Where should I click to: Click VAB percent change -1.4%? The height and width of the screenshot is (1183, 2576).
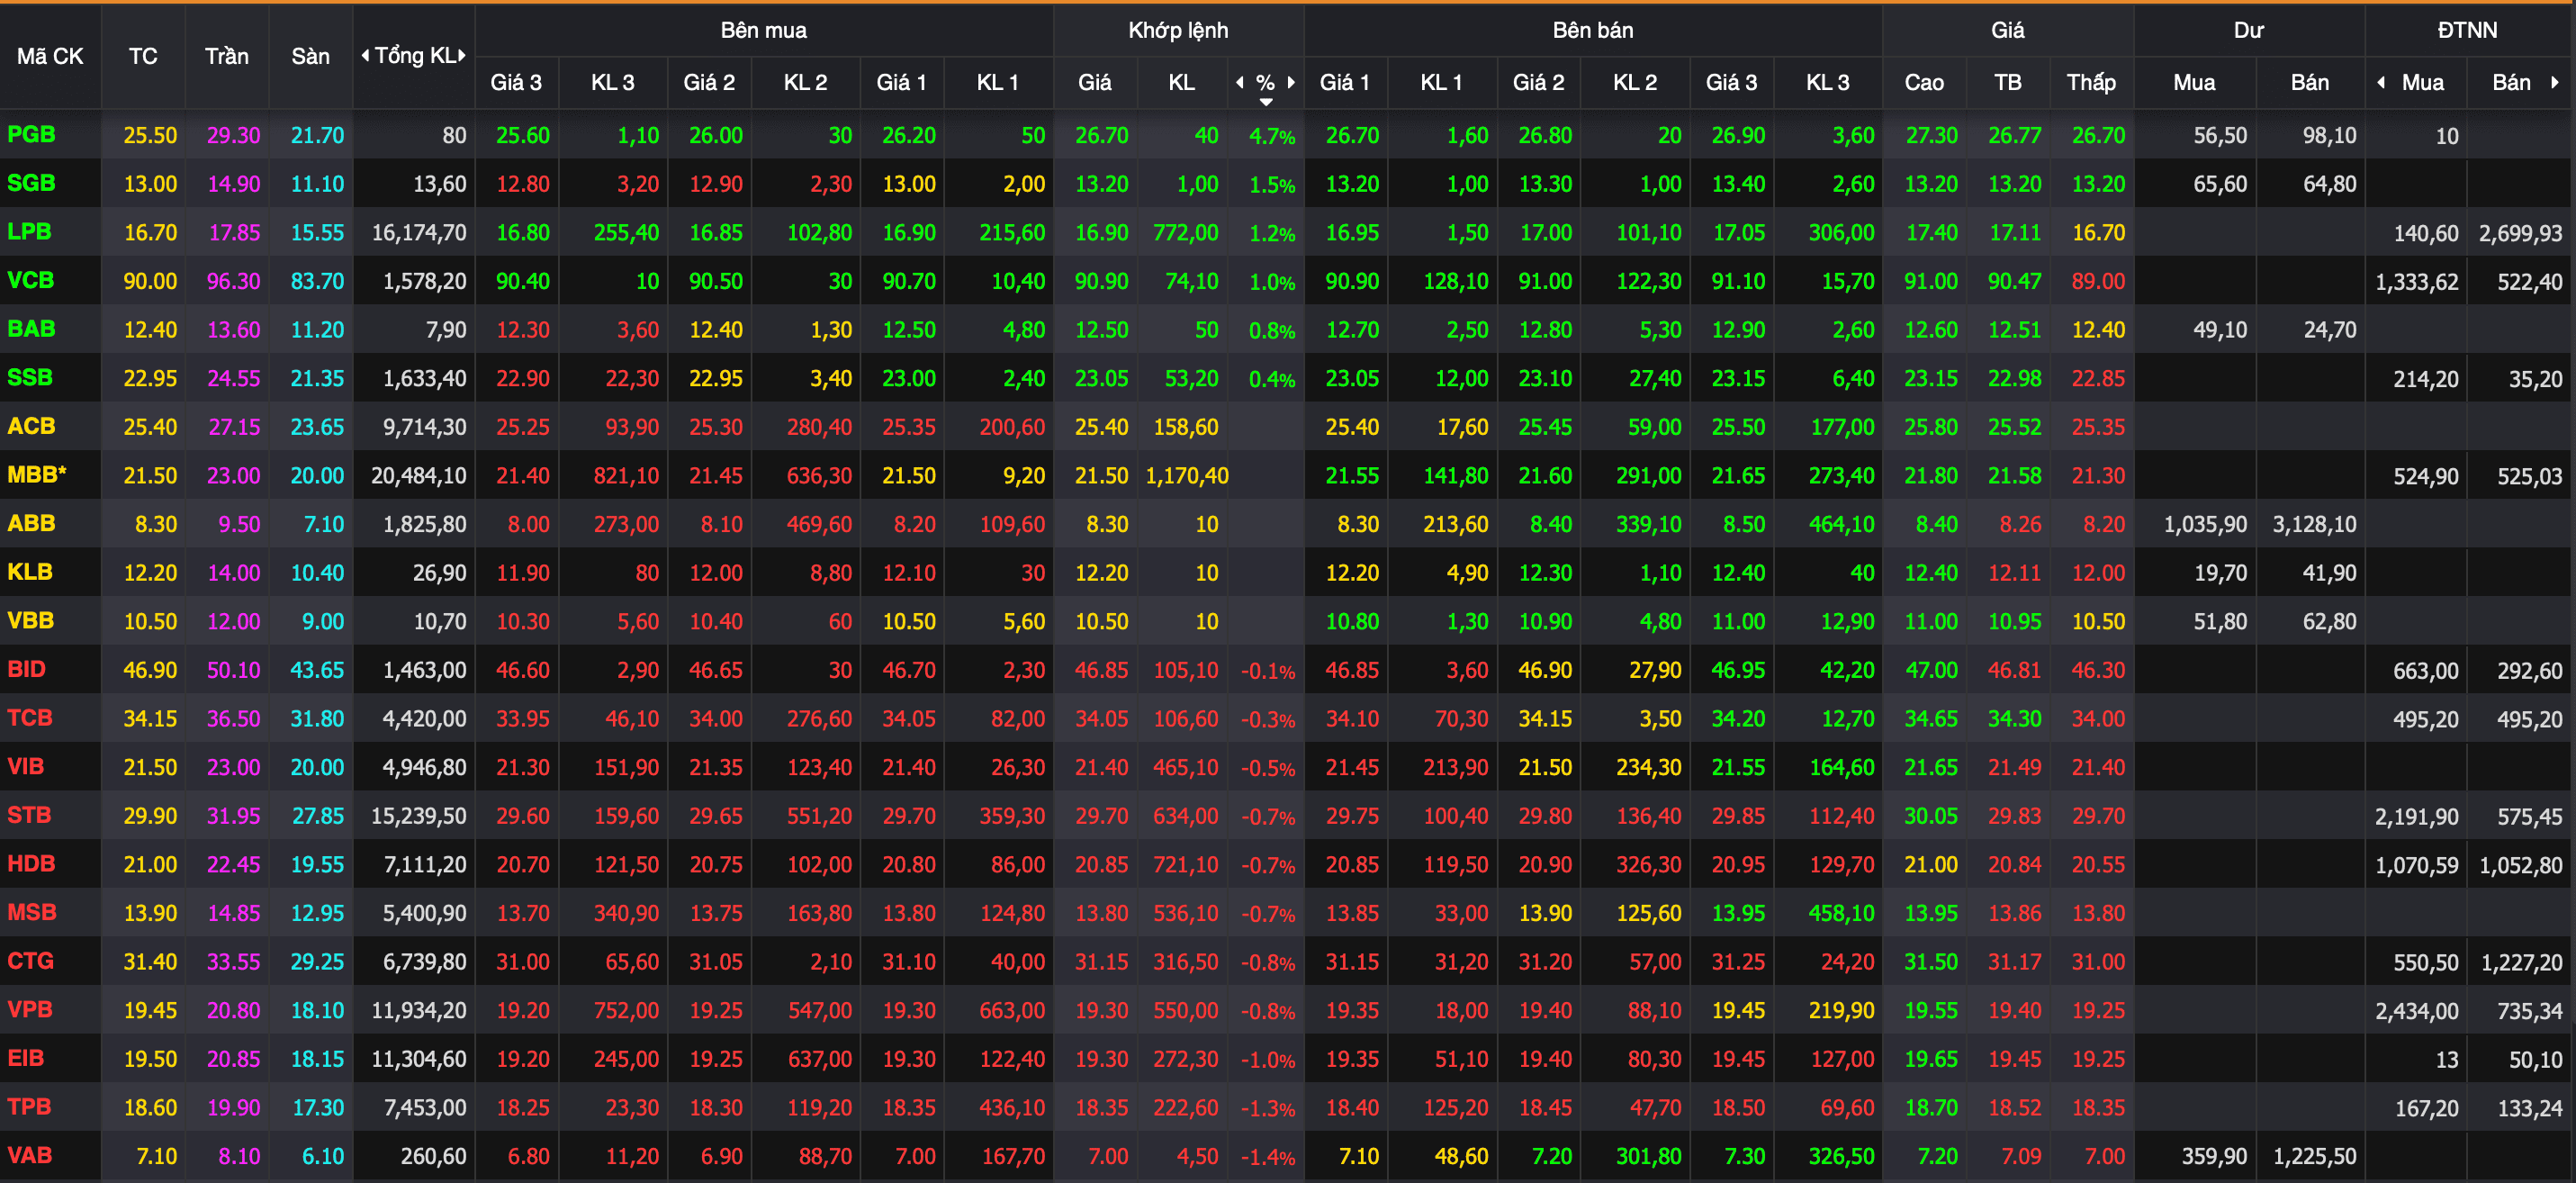coord(1268,1158)
